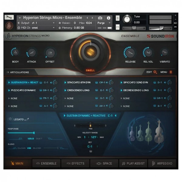Click speaker icon for Decrescendo Long
This screenshot has height=182, width=182.
tap(165, 90)
